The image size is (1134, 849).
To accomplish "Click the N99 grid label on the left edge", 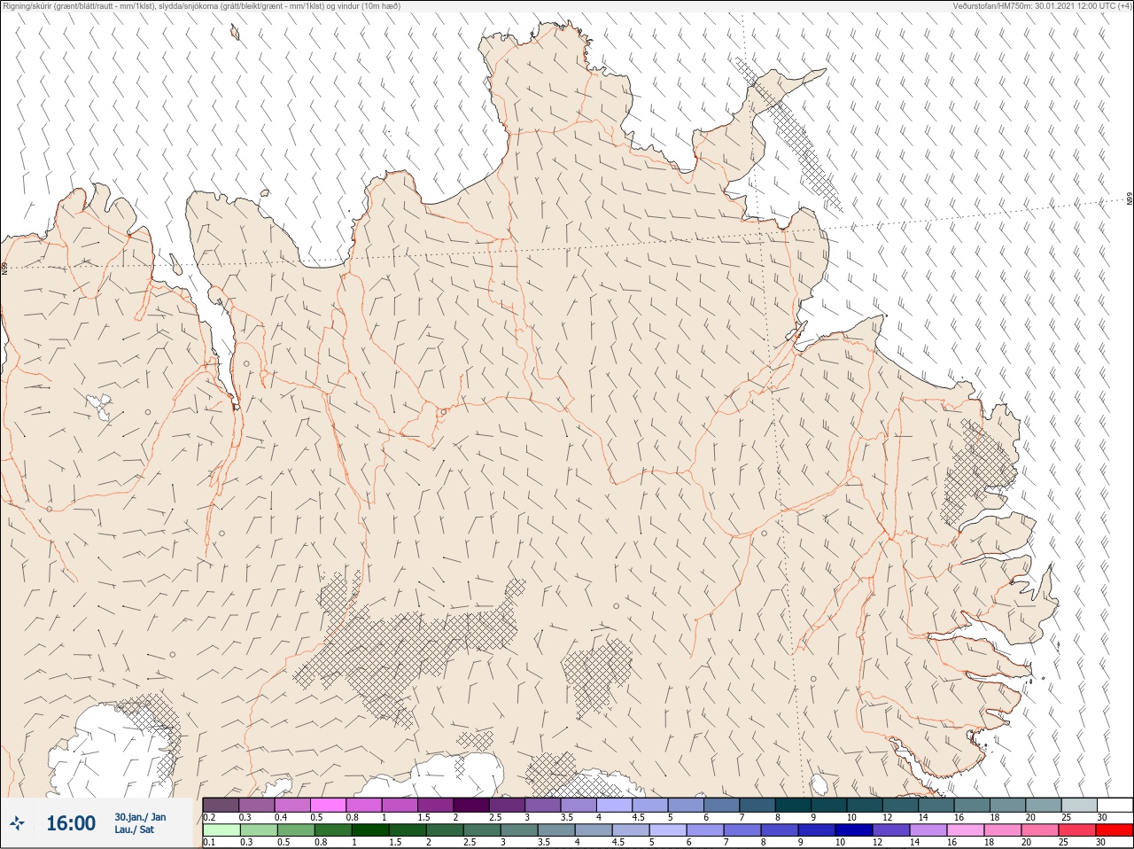I will [4, 269].
